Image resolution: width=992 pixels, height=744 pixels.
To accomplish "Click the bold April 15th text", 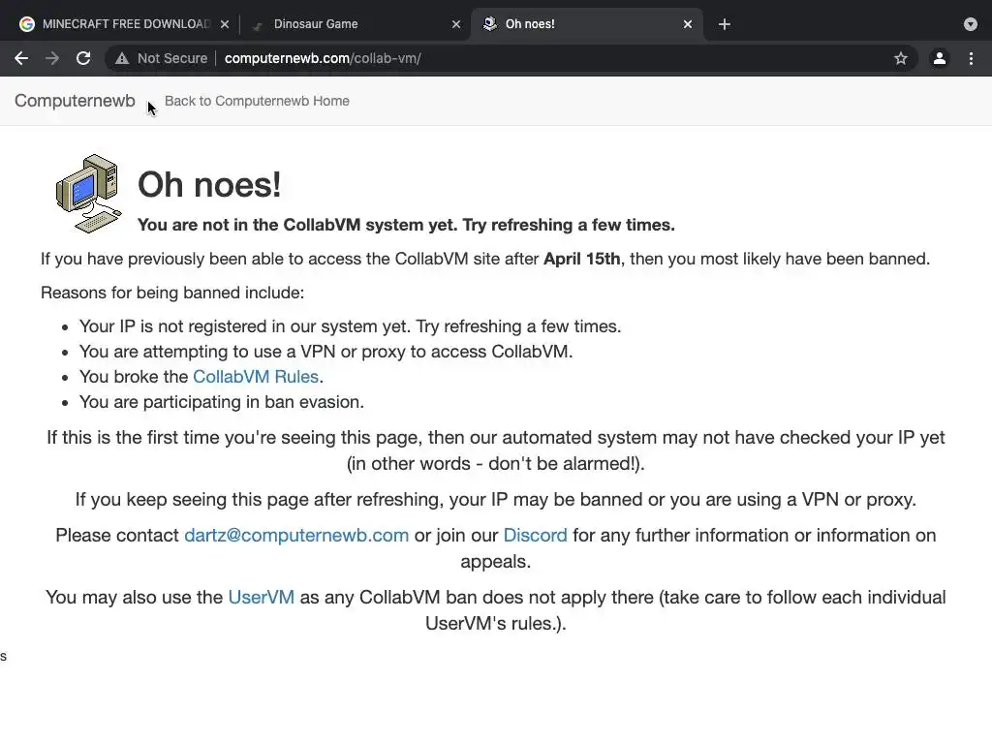I will tap(582, 259).
